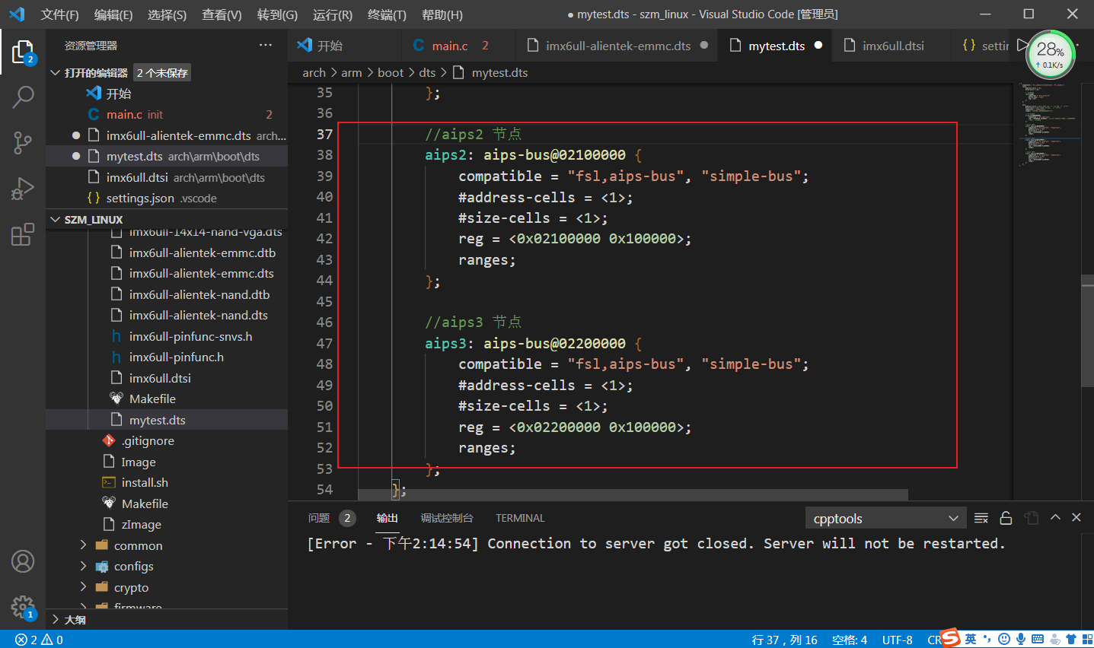Image resolution: width=1094 pixels, height=648 pixels.
Task: Open the Accounts icon in activity bar
Action: pyautogui.click(x=23, y=561)
